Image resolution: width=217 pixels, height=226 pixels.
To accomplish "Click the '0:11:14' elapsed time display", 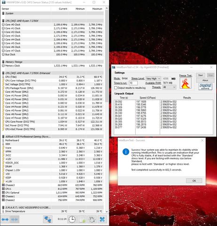I will tap(62, 219).
